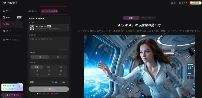Click the 90200 coin balance
Viewport: 202px width, 98px height.
(x=195, y=3)
